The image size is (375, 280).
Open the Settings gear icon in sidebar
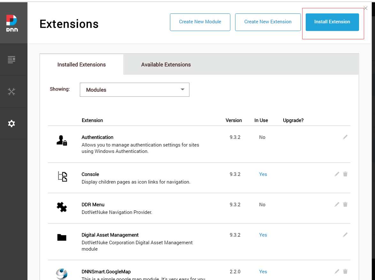[11, 124]
